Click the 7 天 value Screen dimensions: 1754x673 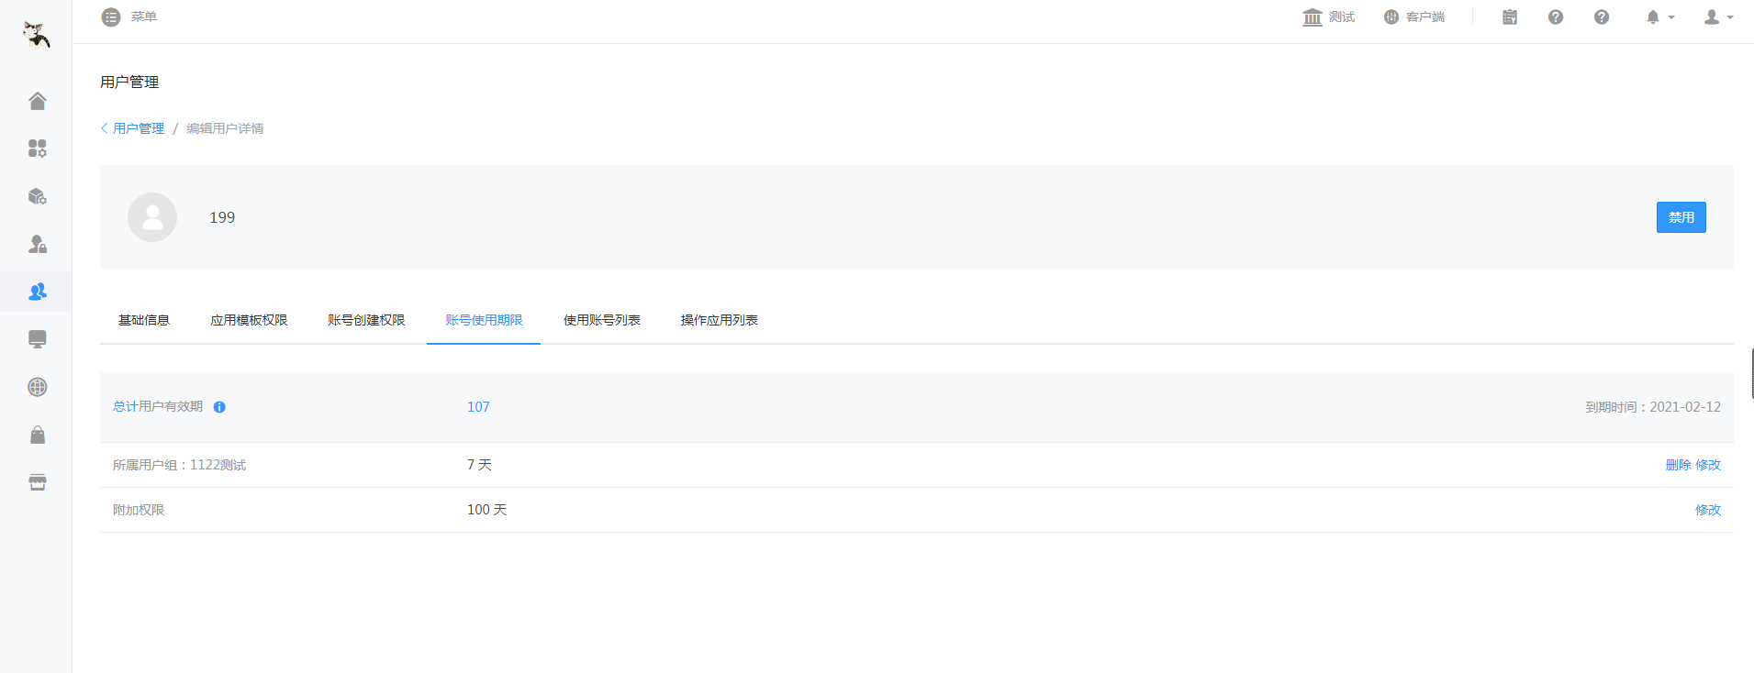pyautogui.click(x=479, y=465)
